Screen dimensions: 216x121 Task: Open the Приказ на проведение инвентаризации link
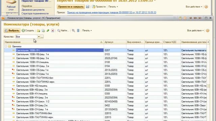coord(112,12)
